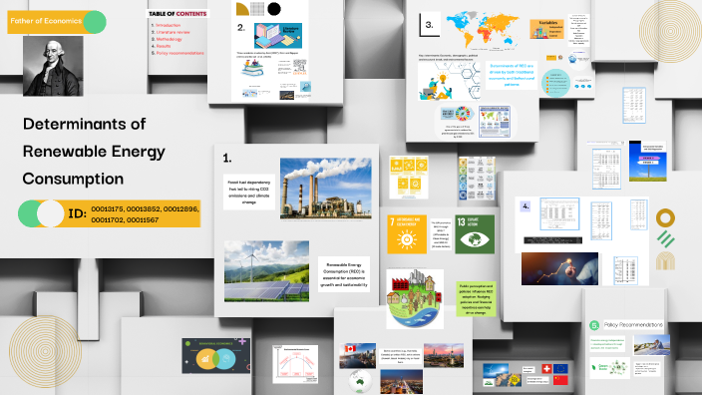This screenshot has width=702, height=395.
Task: Click the QR code in section 2
Action: [299, 66]
